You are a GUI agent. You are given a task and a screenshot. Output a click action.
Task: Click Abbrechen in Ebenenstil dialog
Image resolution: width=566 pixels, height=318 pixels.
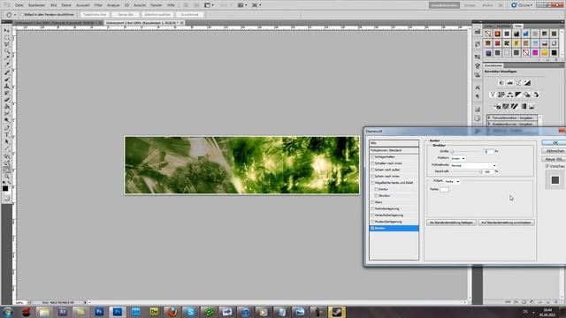(x=555, y=151)
